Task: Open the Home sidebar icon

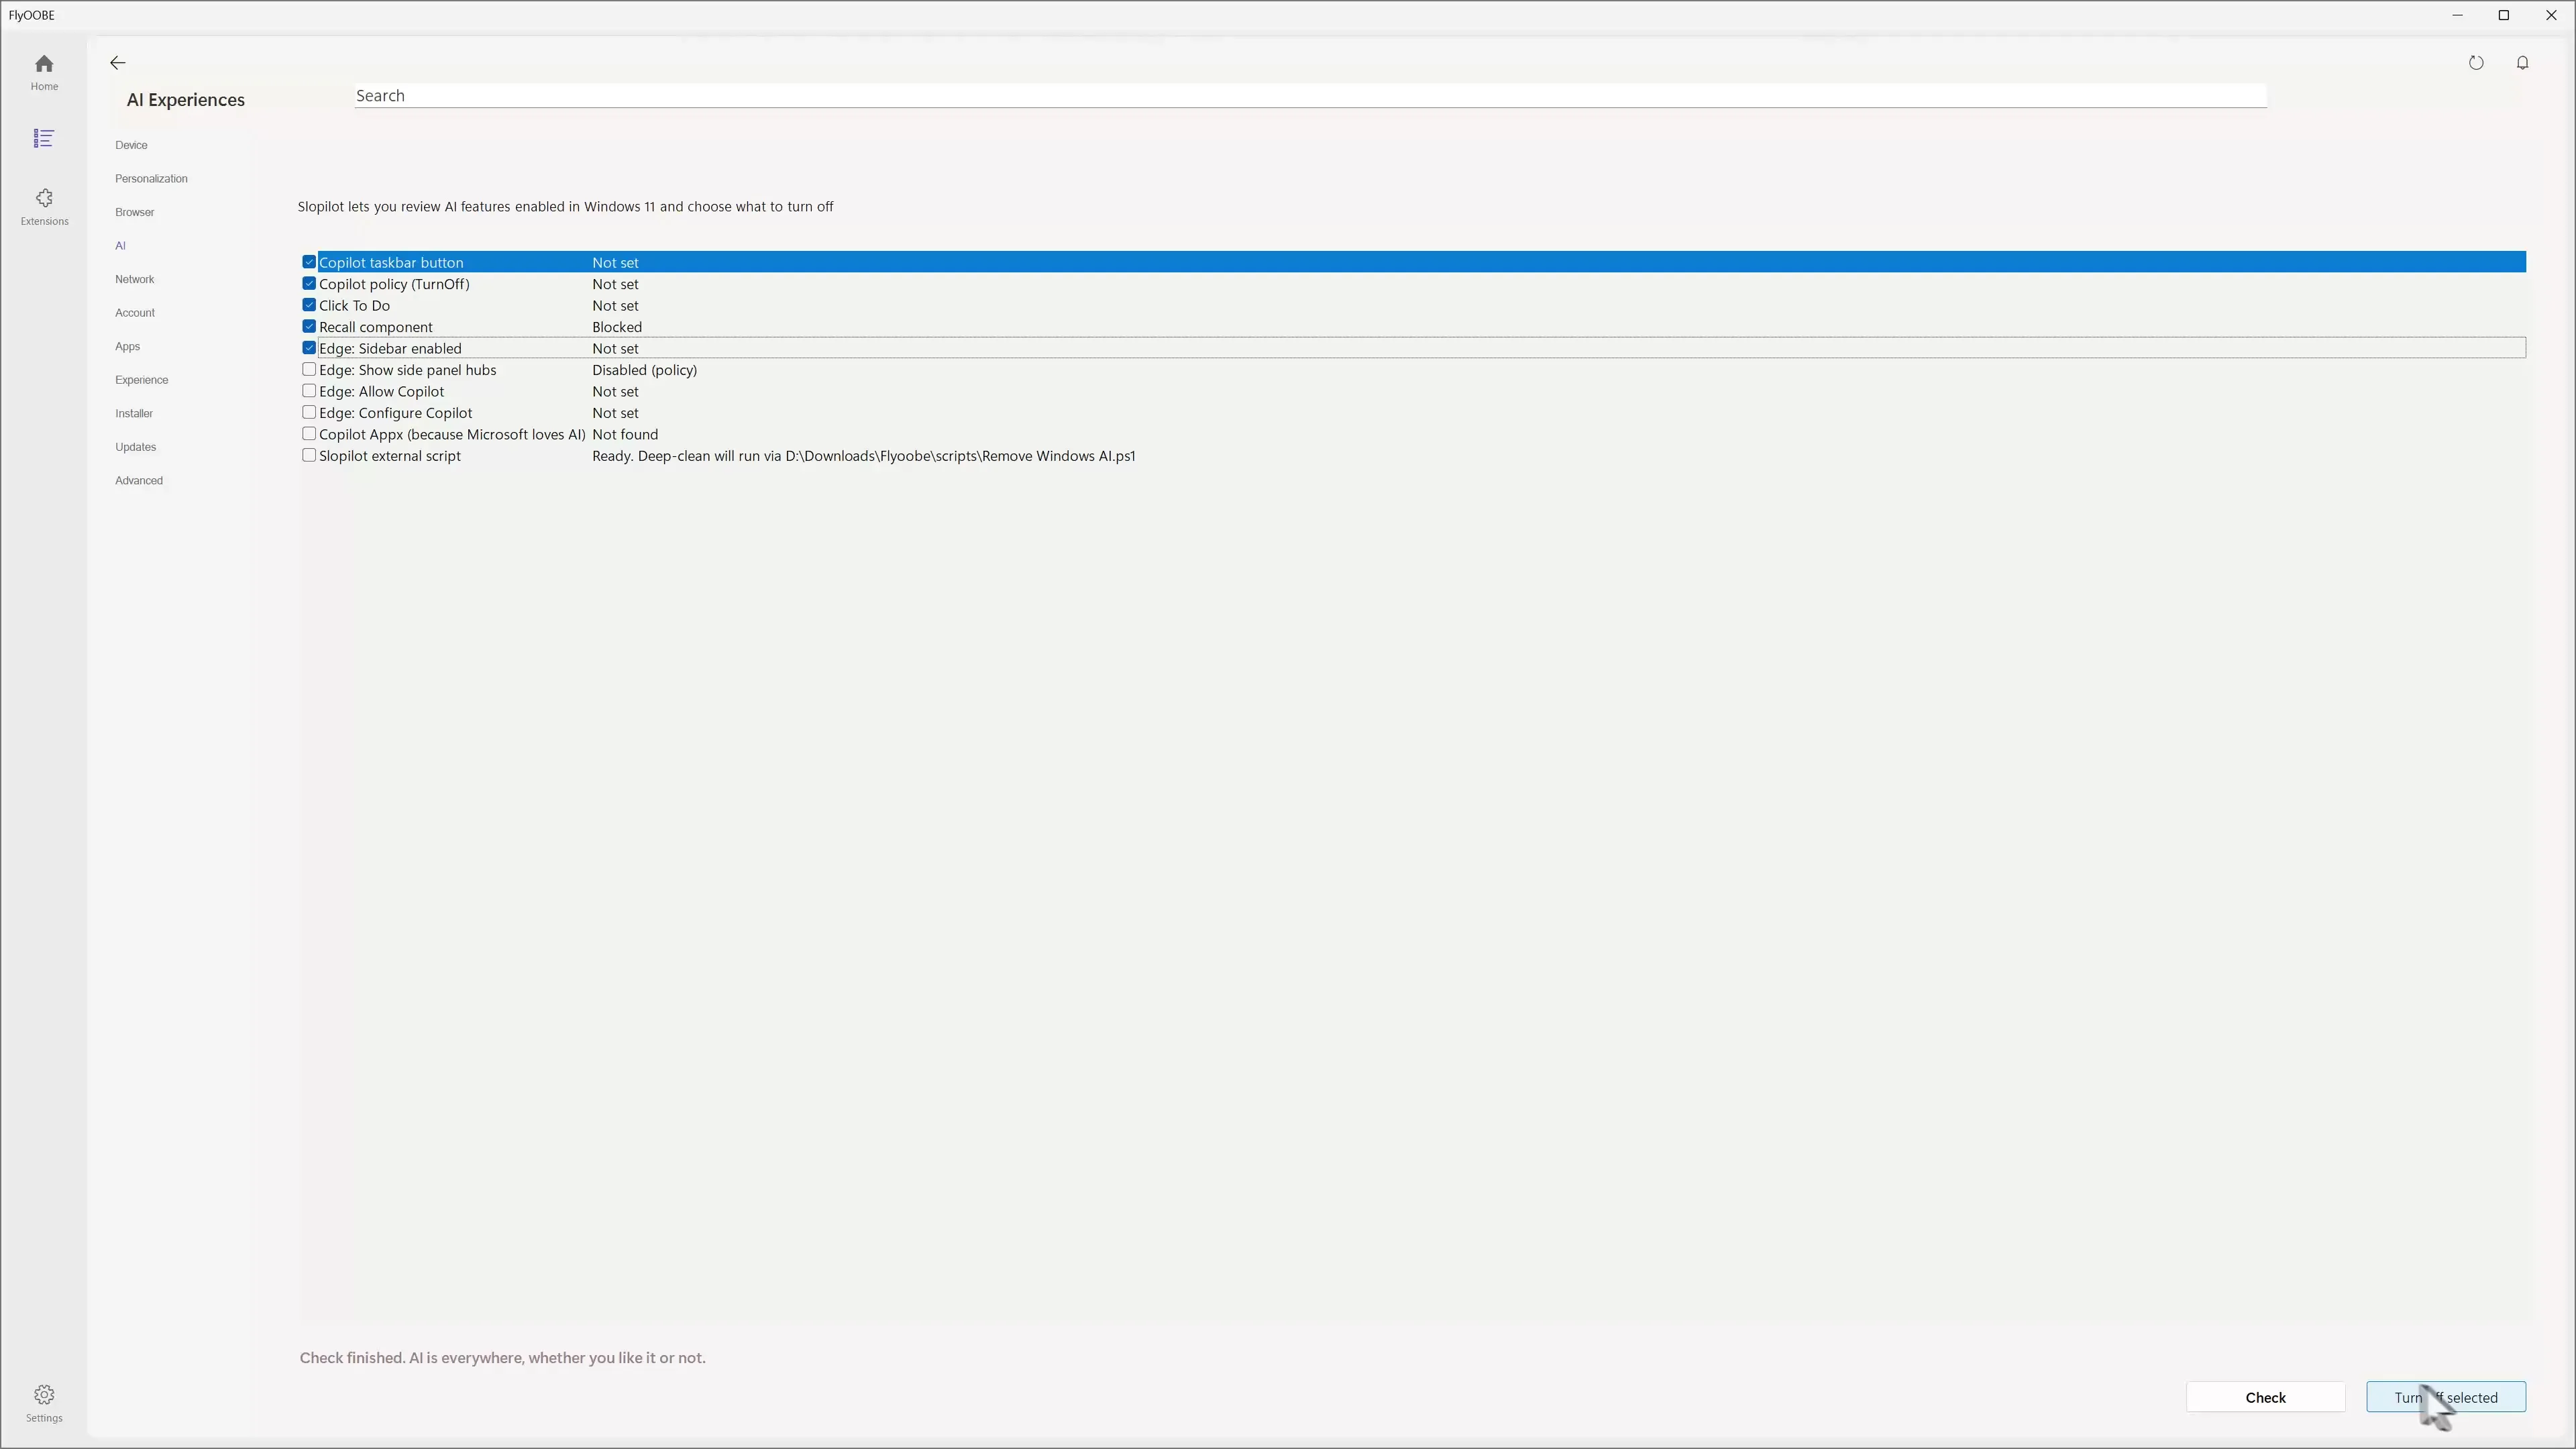Action: coord(43,71)
